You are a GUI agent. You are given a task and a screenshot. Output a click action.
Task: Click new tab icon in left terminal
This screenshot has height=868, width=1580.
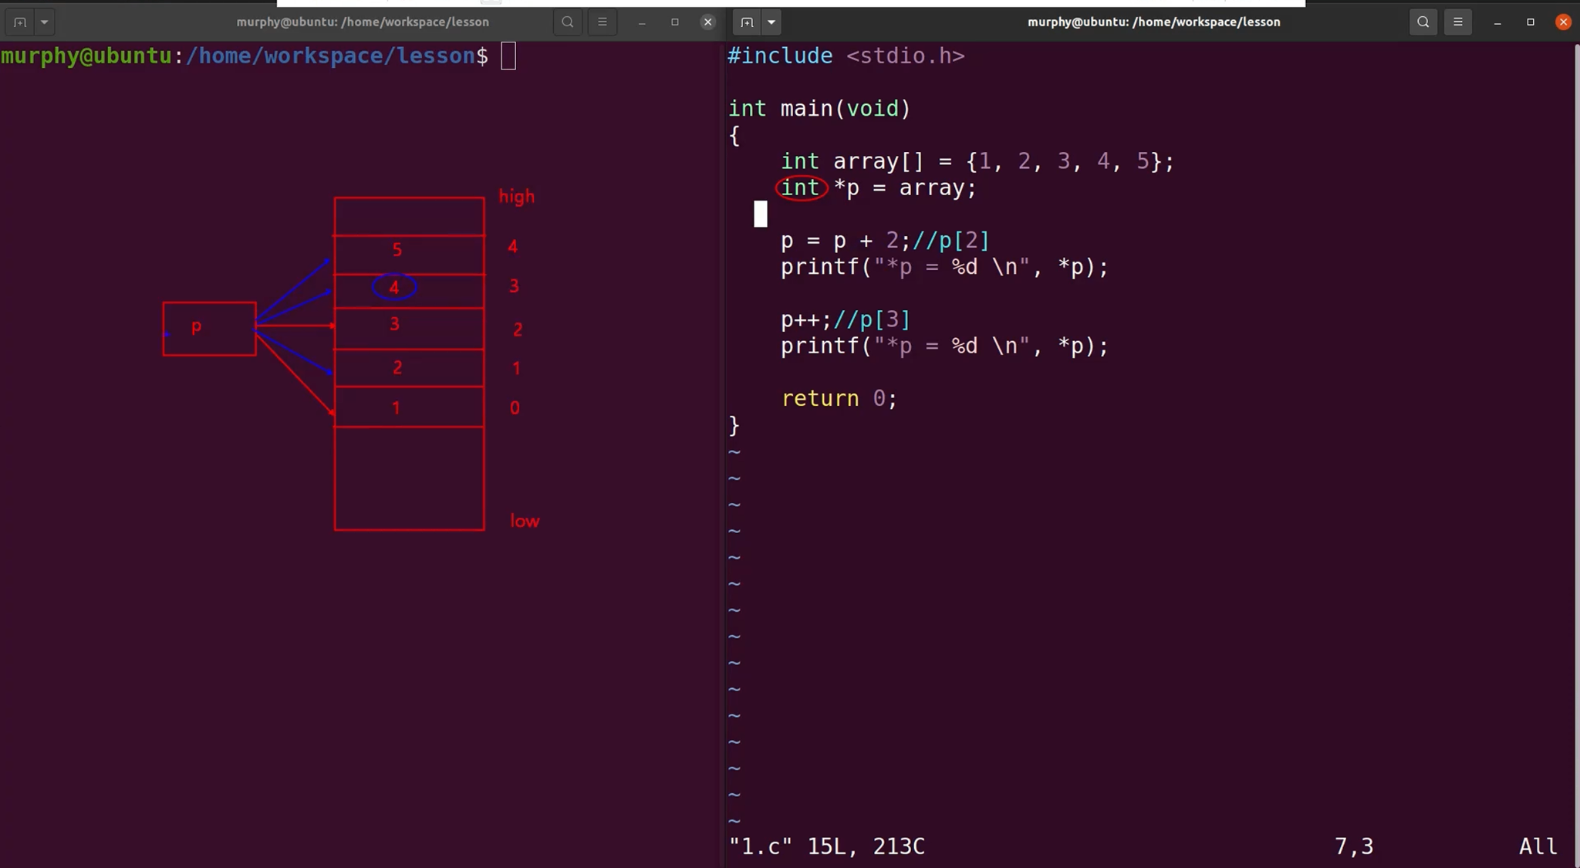coord(20,22)
